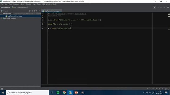Click the Debug bug icon in the toolbar
This screenshot has height=95, width=170.
161,7
